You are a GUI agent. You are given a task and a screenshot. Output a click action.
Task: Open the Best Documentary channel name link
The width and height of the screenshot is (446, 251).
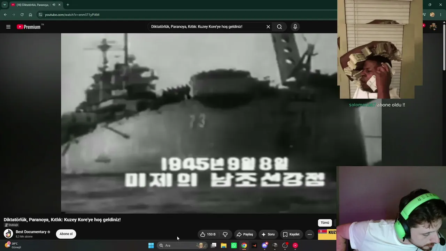(x=31, y=232)
